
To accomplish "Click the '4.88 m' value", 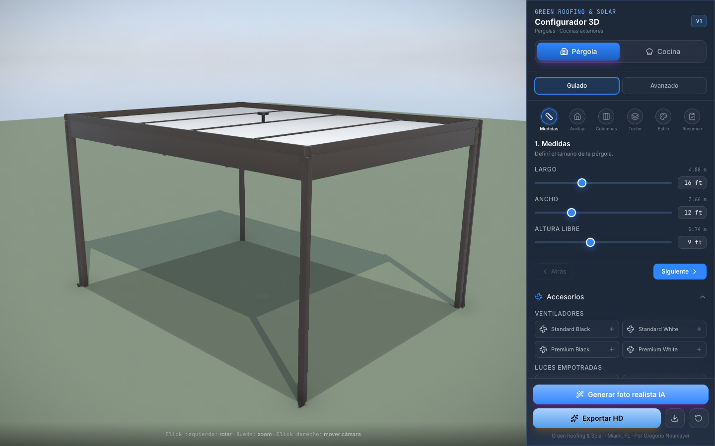I will click(697, 169).
